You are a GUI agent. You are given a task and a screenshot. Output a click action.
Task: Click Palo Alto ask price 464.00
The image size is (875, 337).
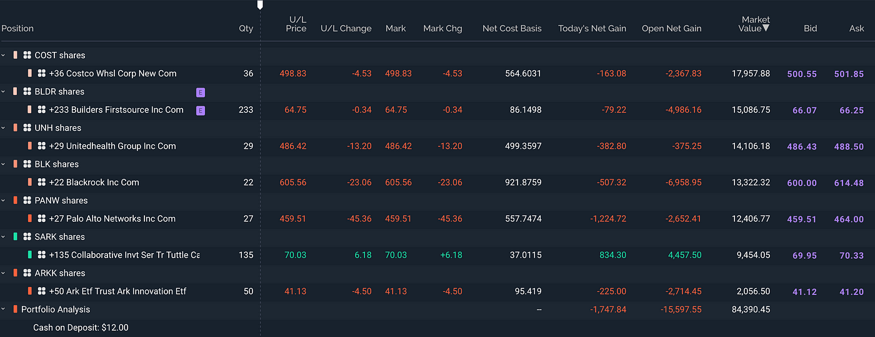(849, 219)
